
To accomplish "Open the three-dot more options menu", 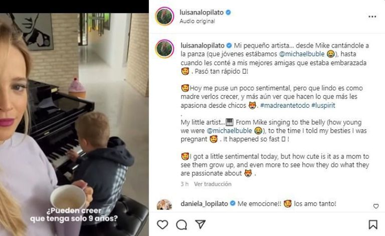I will pyautogui.click(x=372, y=17).
